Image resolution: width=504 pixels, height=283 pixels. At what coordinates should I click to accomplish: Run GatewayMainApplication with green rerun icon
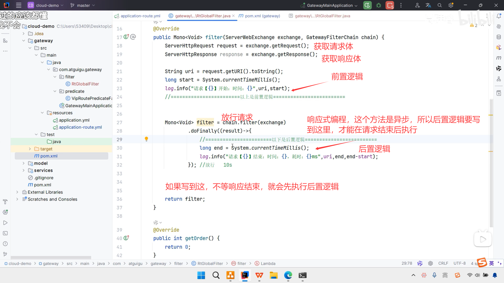click(x=367, y=5)
